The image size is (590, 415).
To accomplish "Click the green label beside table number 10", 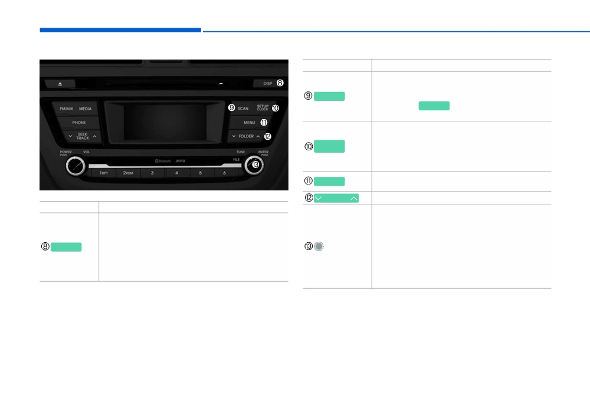I will (x=329, y=146).
